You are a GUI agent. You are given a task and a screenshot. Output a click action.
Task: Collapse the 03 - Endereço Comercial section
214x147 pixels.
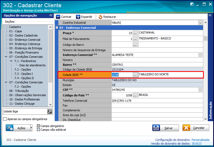57,28
